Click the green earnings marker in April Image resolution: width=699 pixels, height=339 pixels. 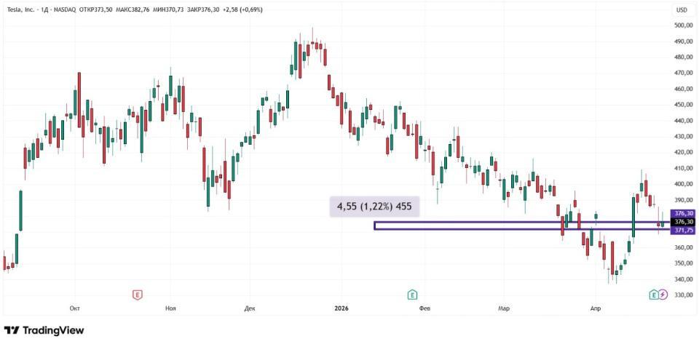point(654,295)
